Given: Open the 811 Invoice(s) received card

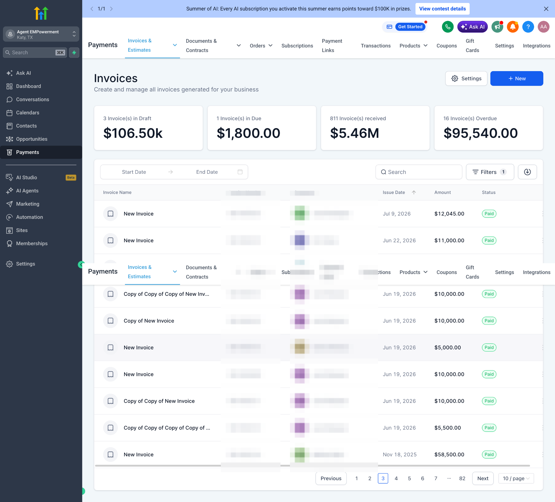Looking at the screenshot, I should pyautogui.click(x=375, y=128).
